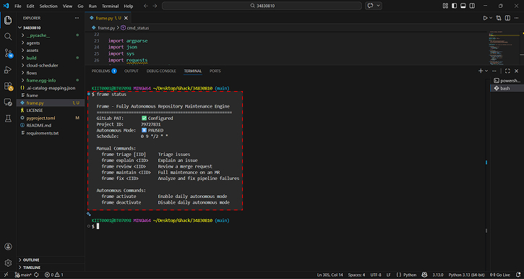Open the Extensions view
524x279 pixels.
[x=8, y=86]
